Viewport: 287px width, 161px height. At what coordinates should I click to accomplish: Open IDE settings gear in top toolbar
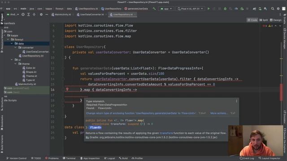click(x=278, y=8)
